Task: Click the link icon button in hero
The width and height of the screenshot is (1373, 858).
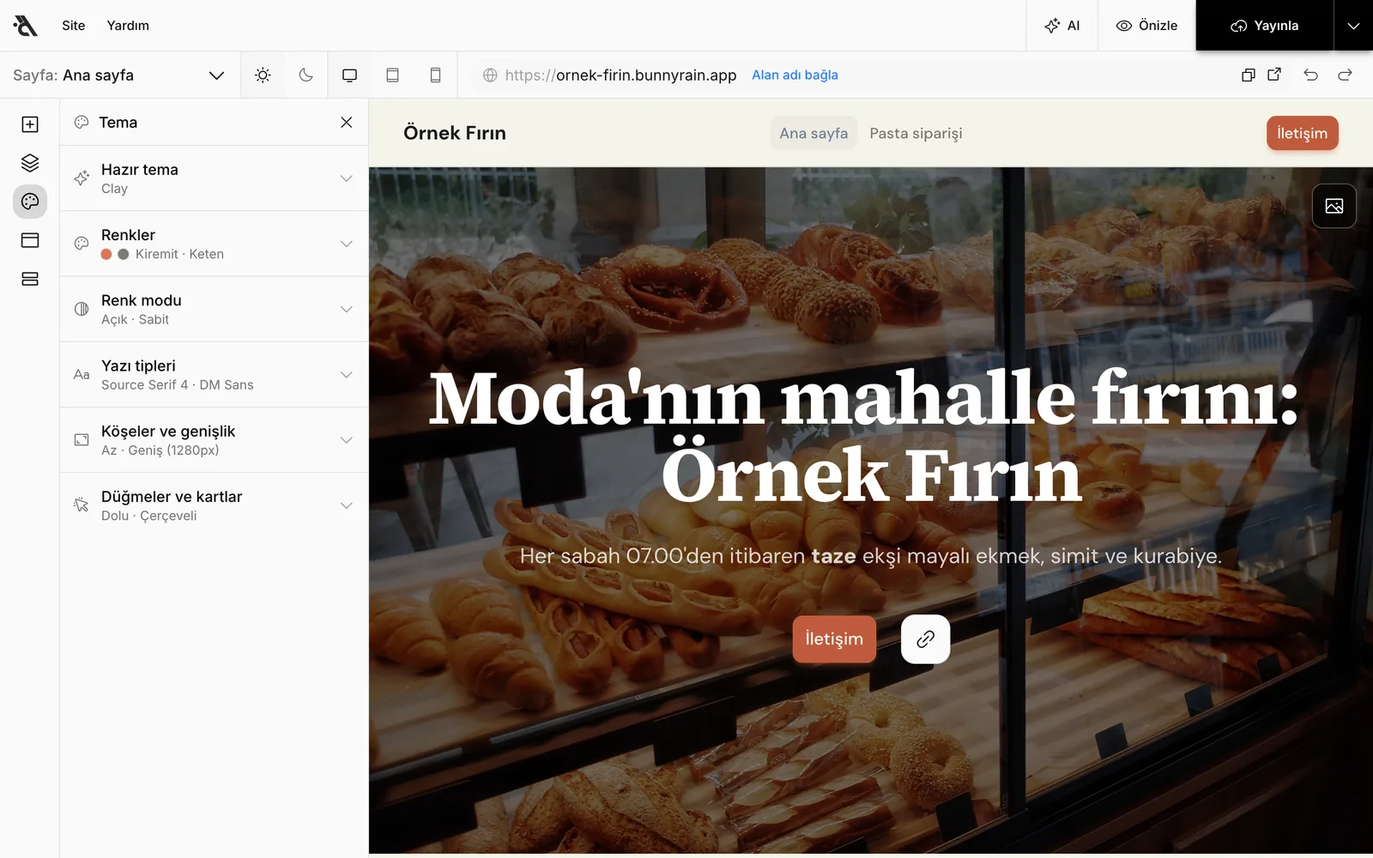Action: [x=925, y=639]
